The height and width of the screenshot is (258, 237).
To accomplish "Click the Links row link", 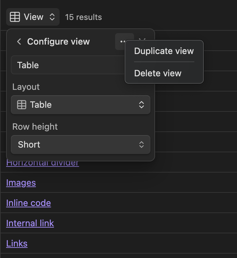I will coord(17,243).
